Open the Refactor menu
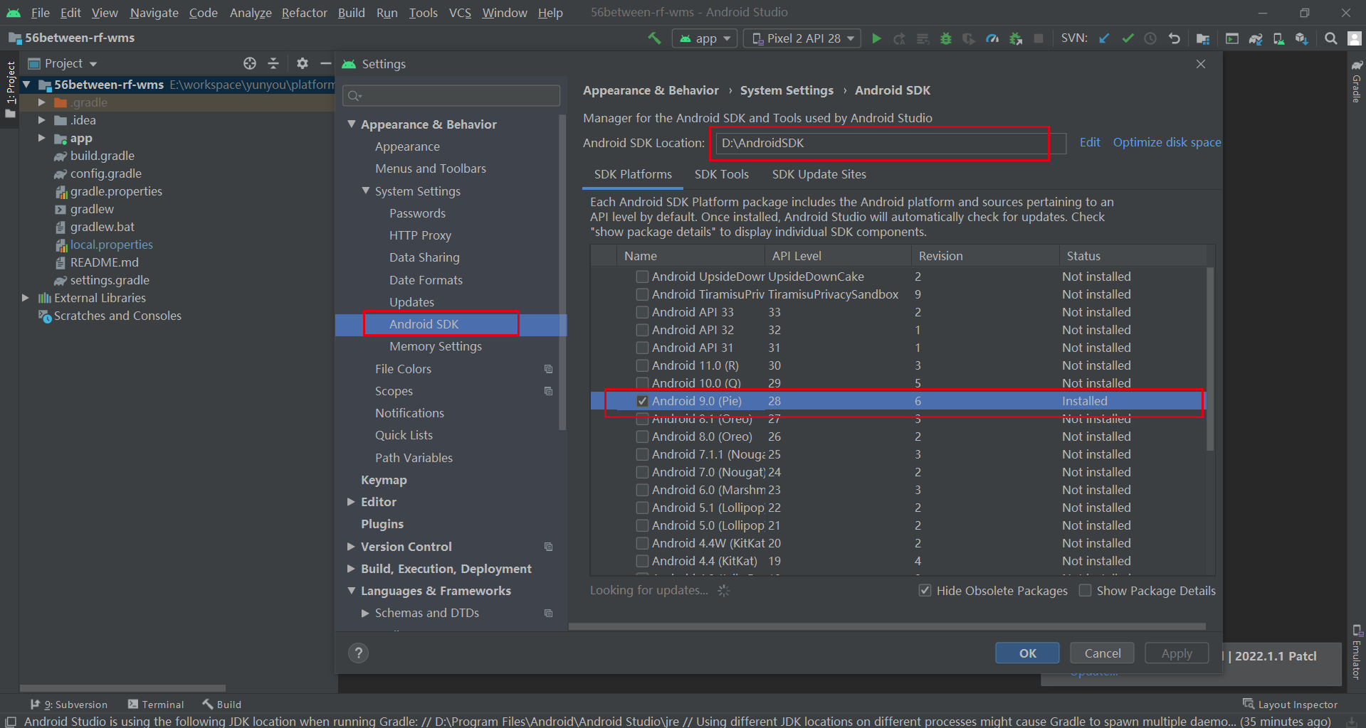The image size is (1366, 728). coord(304,12)
